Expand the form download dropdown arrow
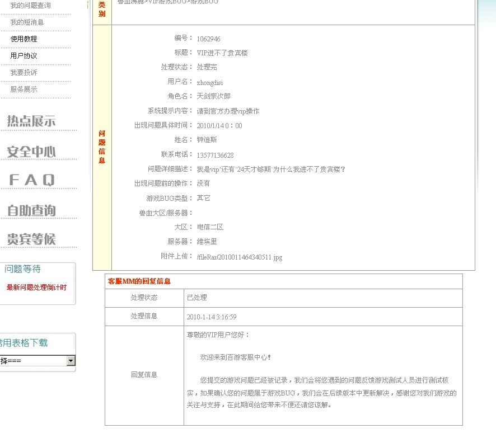The image size is (496, 438). [71, 361]
